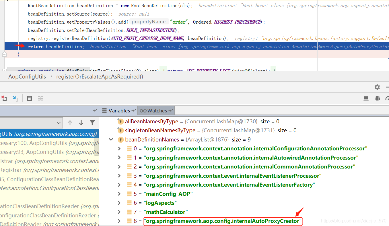Click the list element icon of the mainConfig_AOP row

point(129,194)
